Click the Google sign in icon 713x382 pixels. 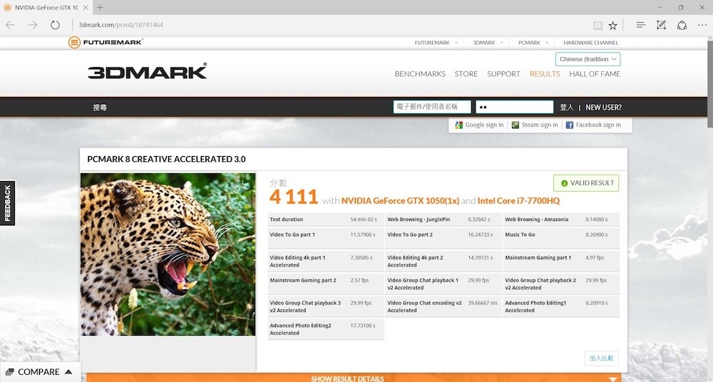[x=458, y=125]
